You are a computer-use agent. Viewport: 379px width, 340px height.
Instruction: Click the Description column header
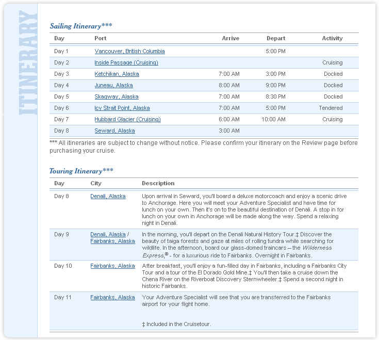[x=158, y=183]
